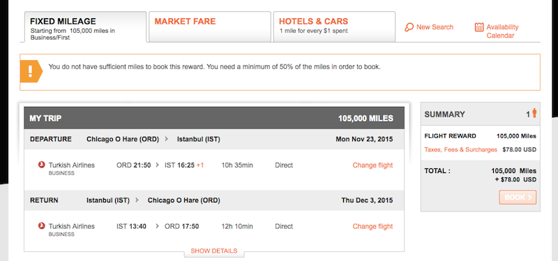Click the Thu Dec 3, 2015 return date
558x261 pixels.
[x=368, y=200]
